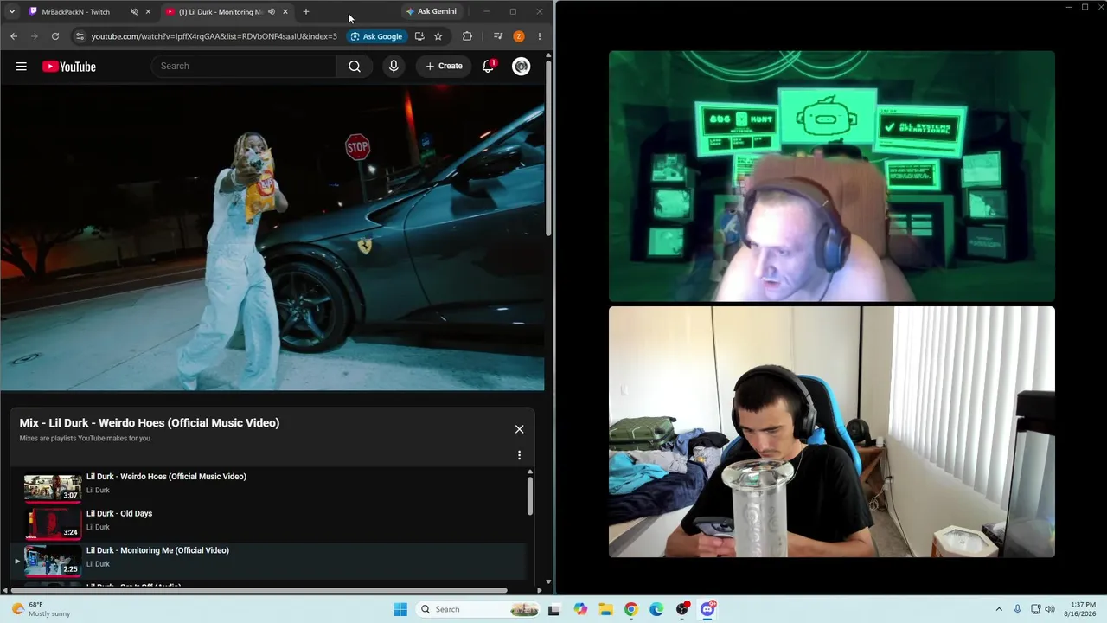Click the mix title 'Mix - Lil Durk - Weirdo Hoes'

[x=150, y=423]
